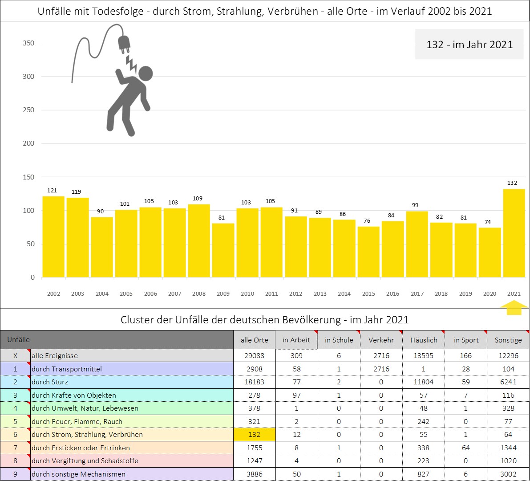Click cell 18183 in the Sturz row
530x481 pixels.
[255, 382]
